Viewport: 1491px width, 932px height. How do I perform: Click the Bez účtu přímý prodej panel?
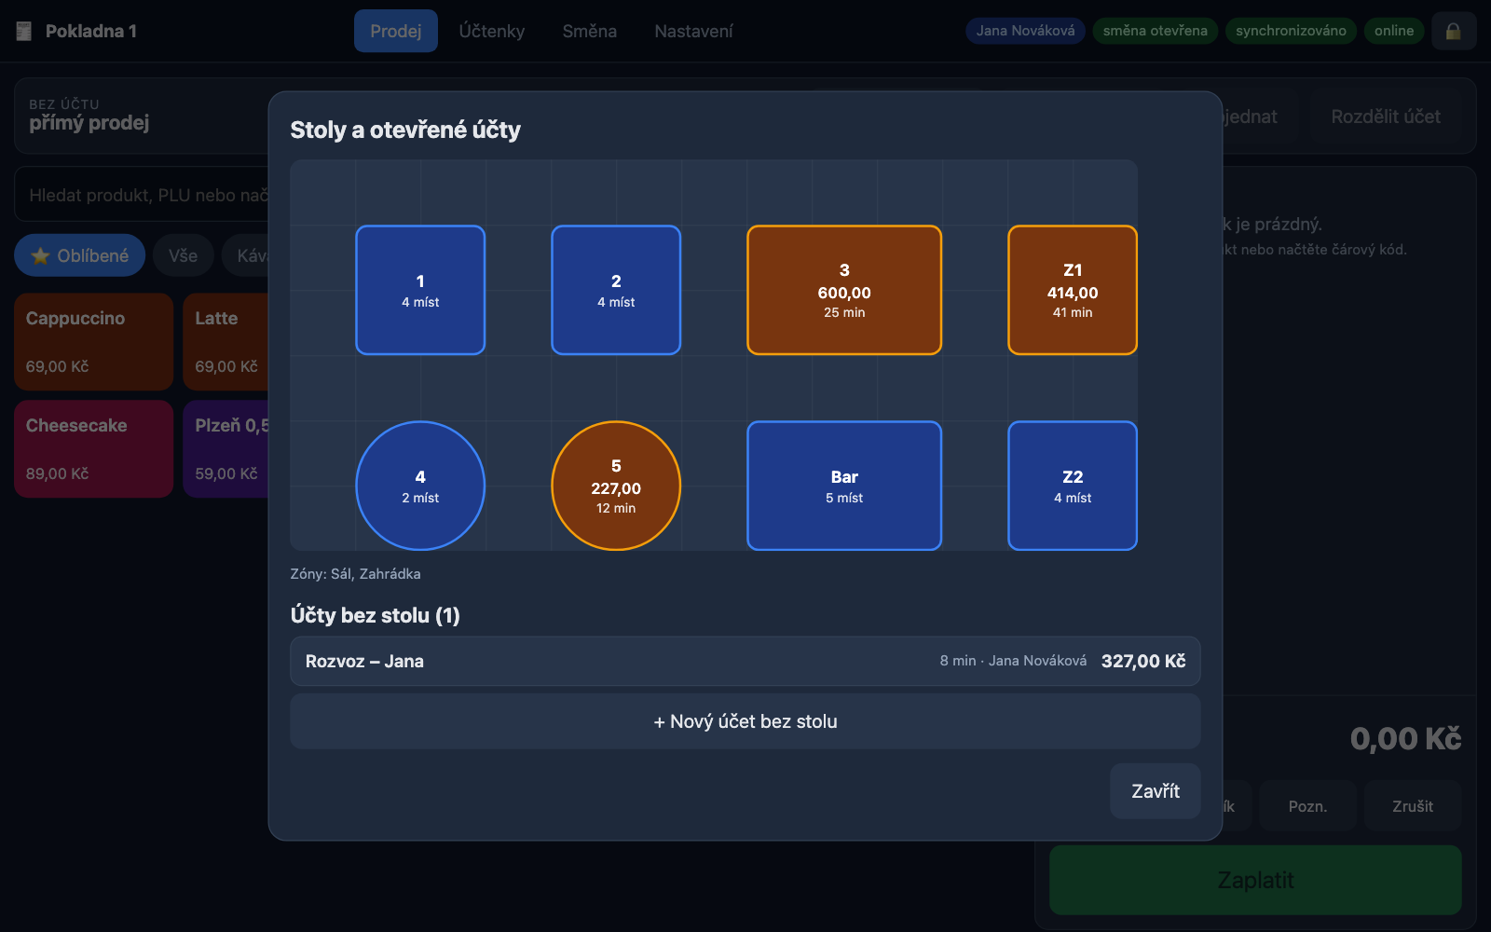click(142, 116)
